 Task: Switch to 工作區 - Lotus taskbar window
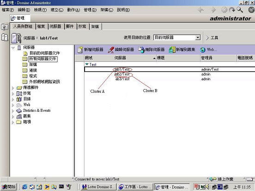(x=135, y=187)
